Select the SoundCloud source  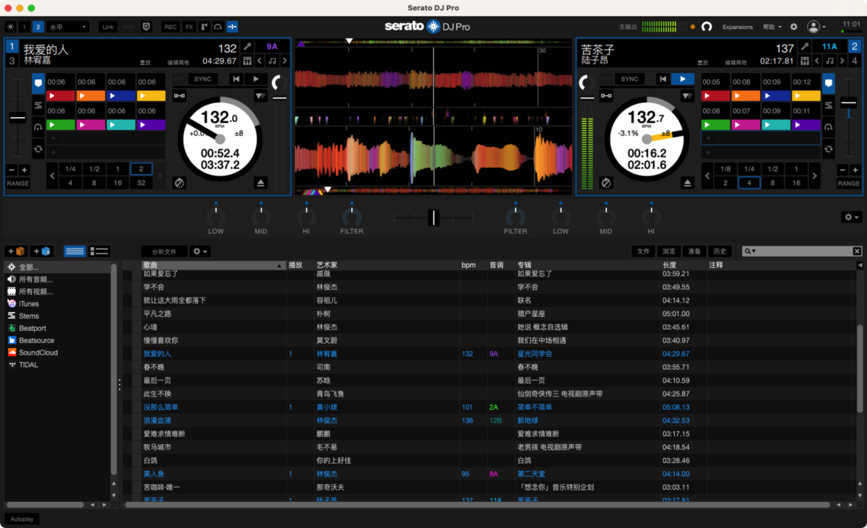coord(33,352)
